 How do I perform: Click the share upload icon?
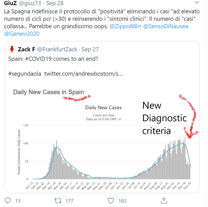click(x=164, y=201)
